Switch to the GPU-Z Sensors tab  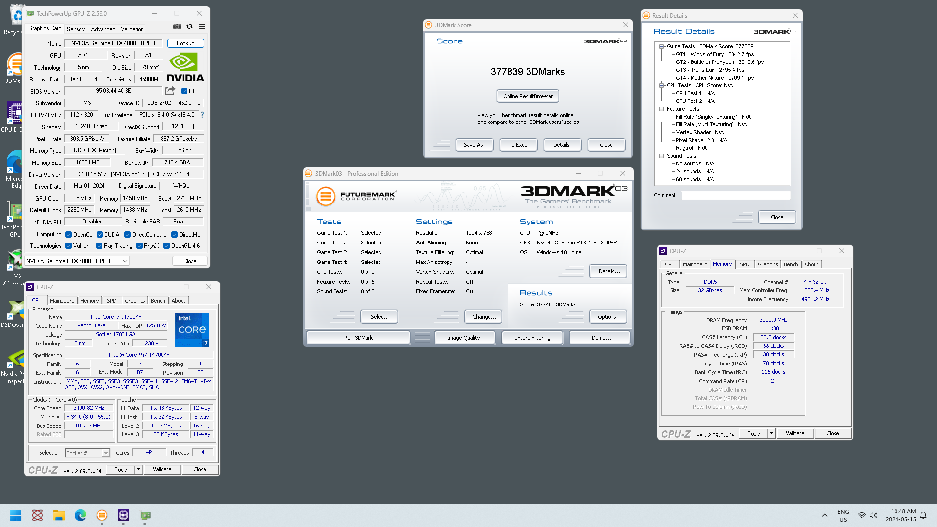[x=76, y=29]
